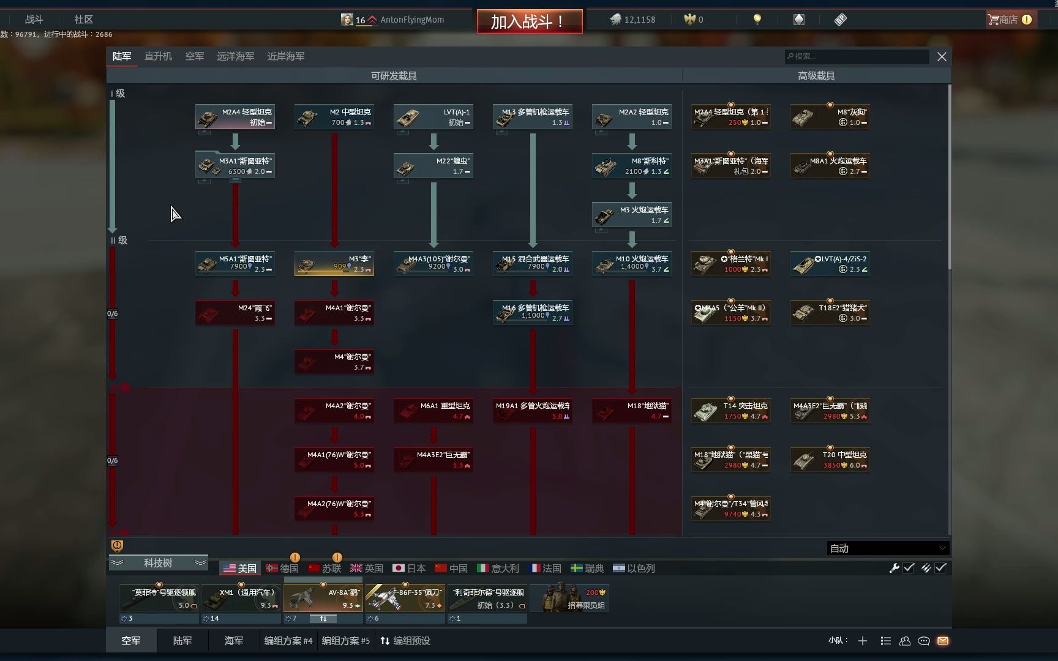Switch to bottom 陆军 crew preset
The width and height of the screenshot is (1058, 661).
pyautogui.click(x=182, y=641)
